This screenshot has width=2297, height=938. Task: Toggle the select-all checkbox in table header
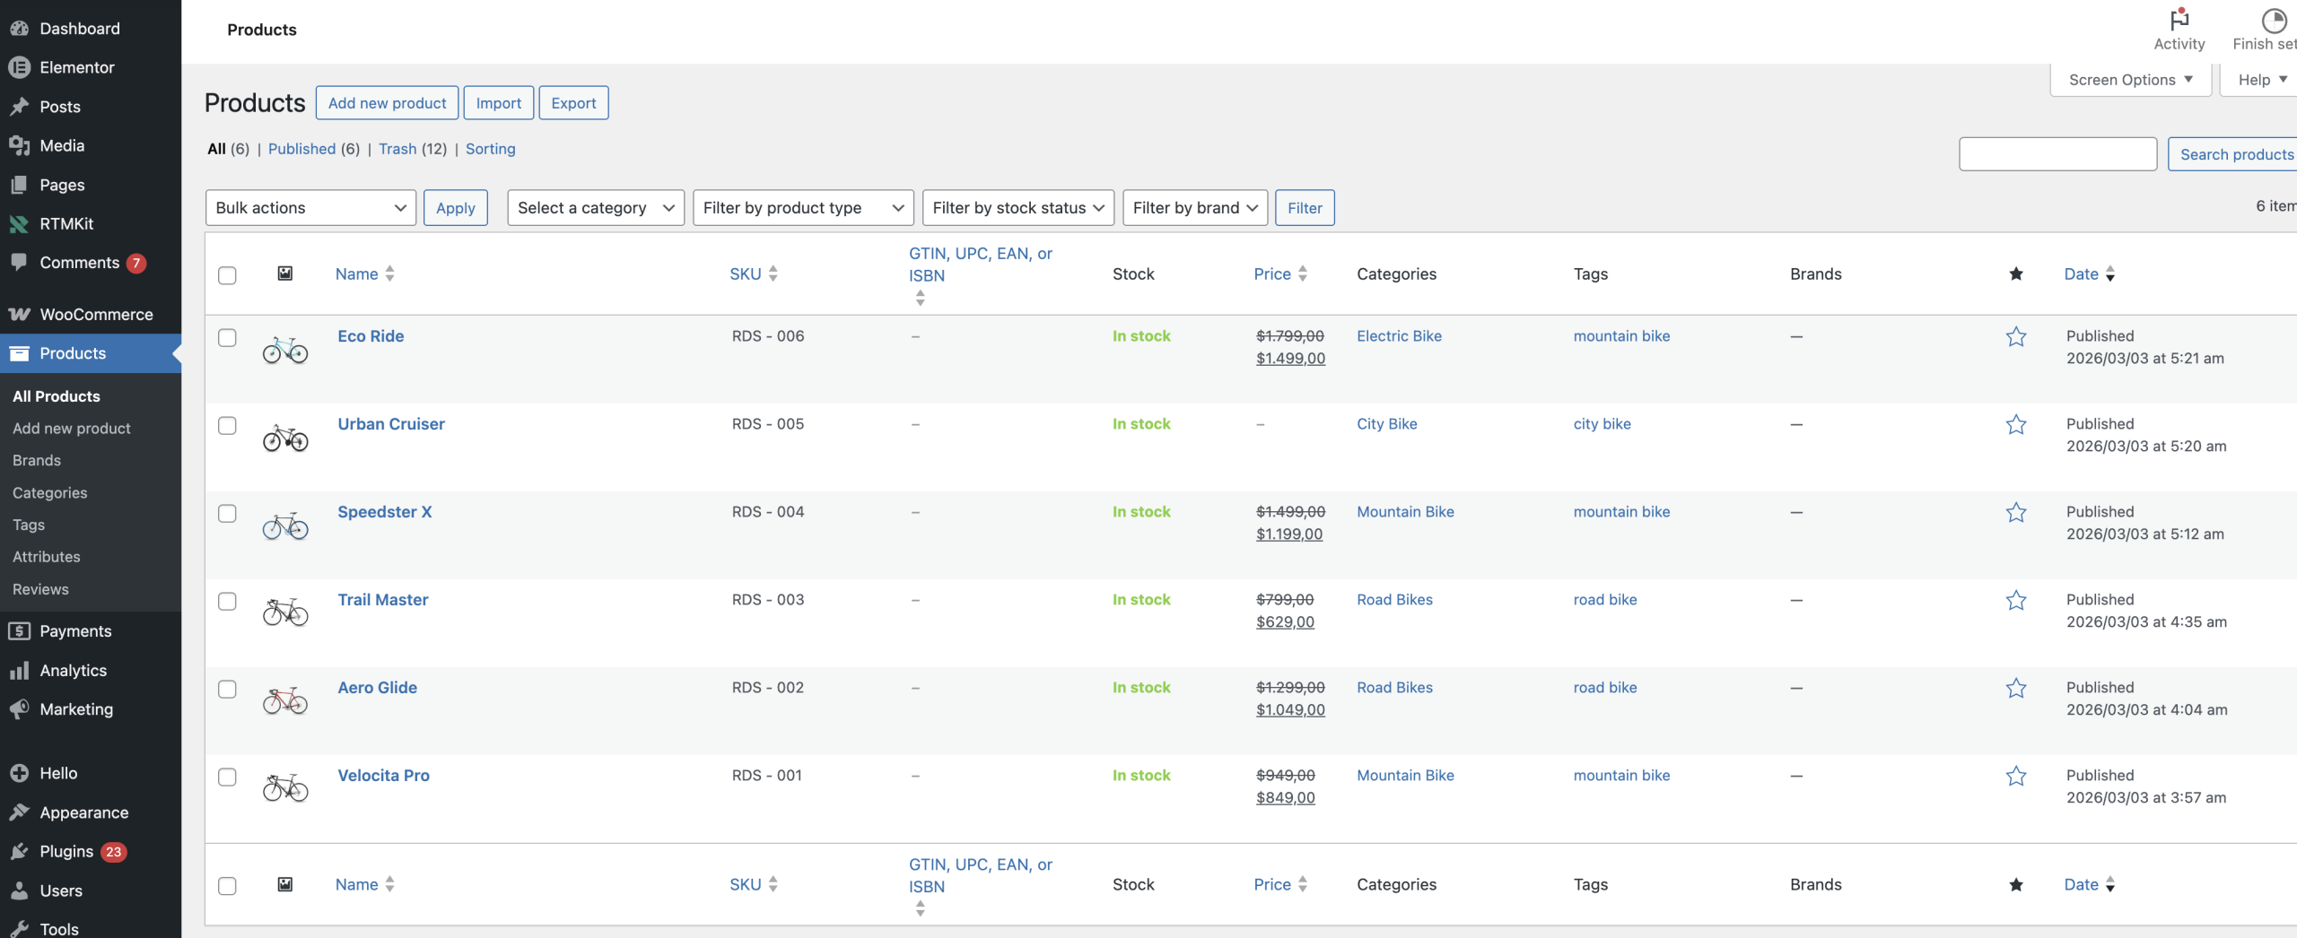[227, 275]
